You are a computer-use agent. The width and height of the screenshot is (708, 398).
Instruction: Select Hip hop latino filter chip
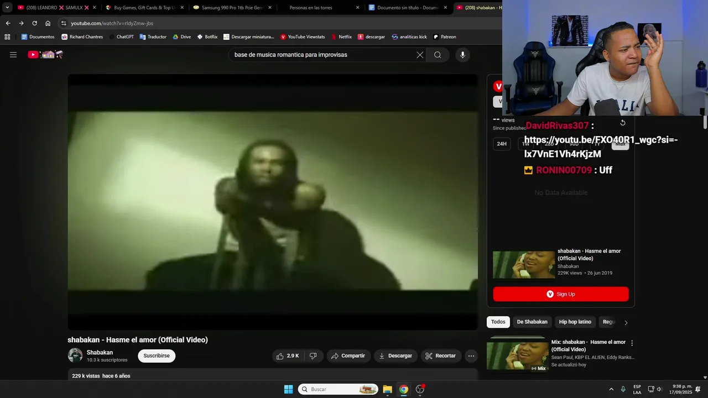[575, 322]
